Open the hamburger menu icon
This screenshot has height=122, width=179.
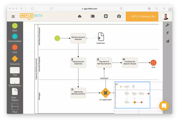pyautogui.click(x=13, y=17)
